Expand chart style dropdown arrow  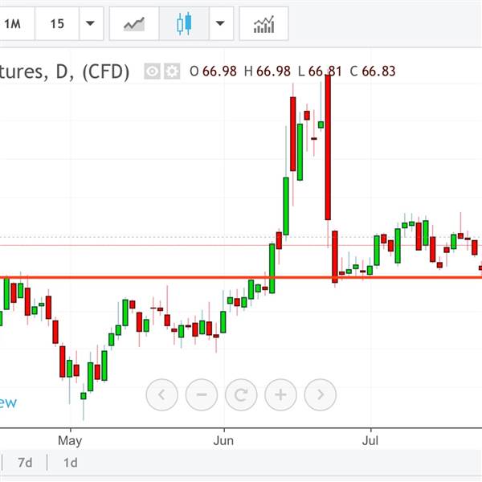221,23
